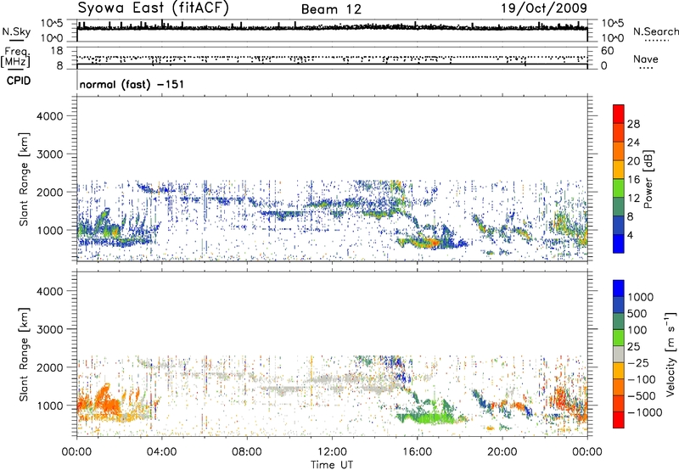Click the '04:00' time axis tick label
The image size is (679, 470).
(161, 452)
